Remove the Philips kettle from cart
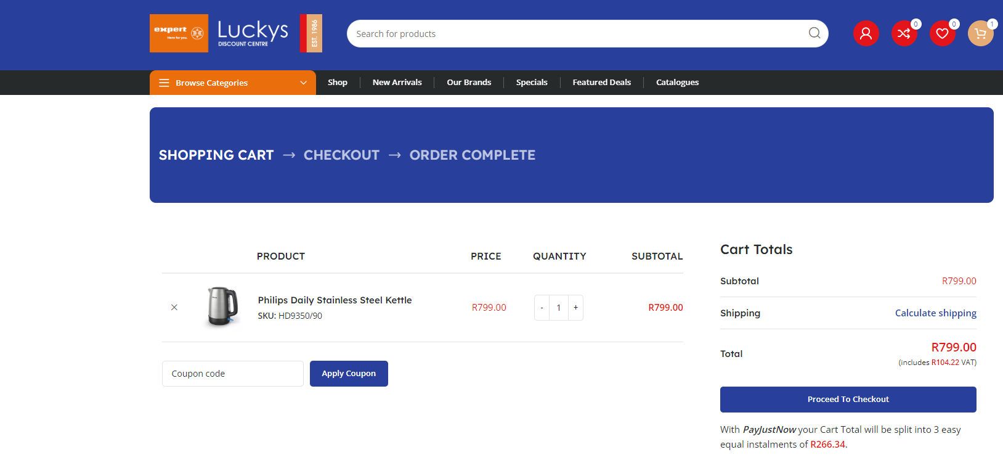This screenshot has width=1003, height=468. [x=174, y=307]
